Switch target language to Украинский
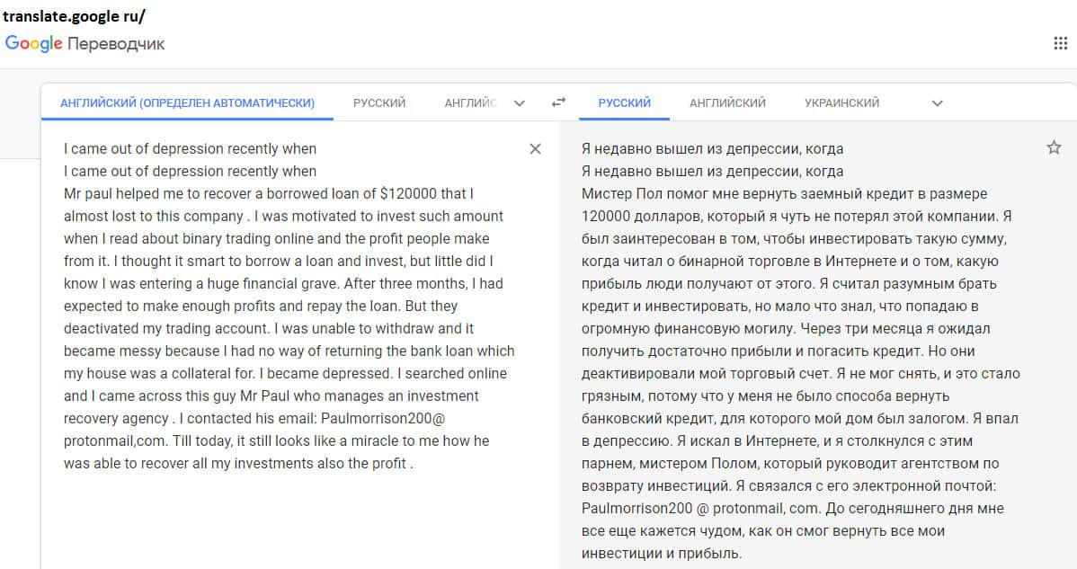Image resolution: width=1077 pixels, height=569 pixels. (x=841, y=103)
